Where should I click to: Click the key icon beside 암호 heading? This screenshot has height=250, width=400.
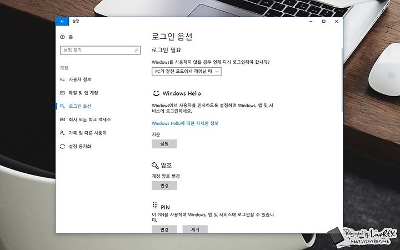coord(155,166)
